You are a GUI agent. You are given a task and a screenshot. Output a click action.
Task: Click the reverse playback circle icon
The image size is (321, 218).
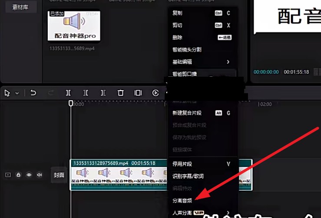(156, 93)
